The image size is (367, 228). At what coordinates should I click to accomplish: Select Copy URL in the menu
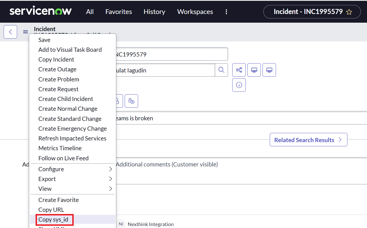(51, 210)
